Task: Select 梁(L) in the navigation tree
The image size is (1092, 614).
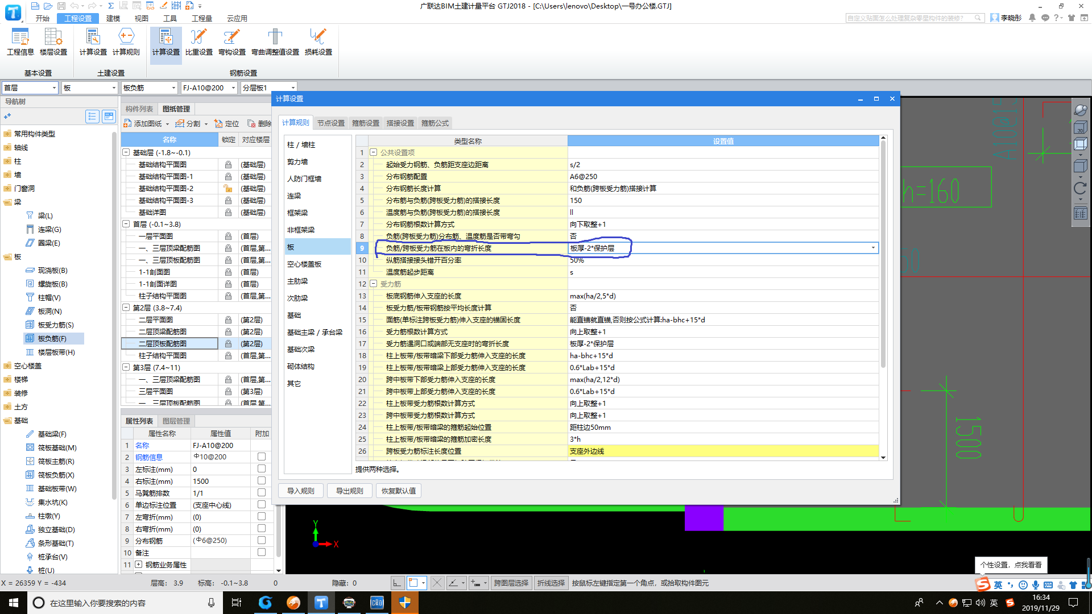Action: (x=45, y=215)
